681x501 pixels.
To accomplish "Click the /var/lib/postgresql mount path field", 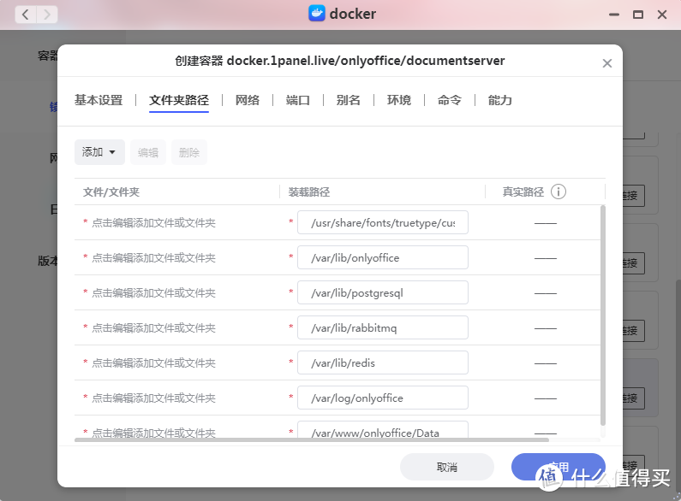I will click(x=382, y=292).
